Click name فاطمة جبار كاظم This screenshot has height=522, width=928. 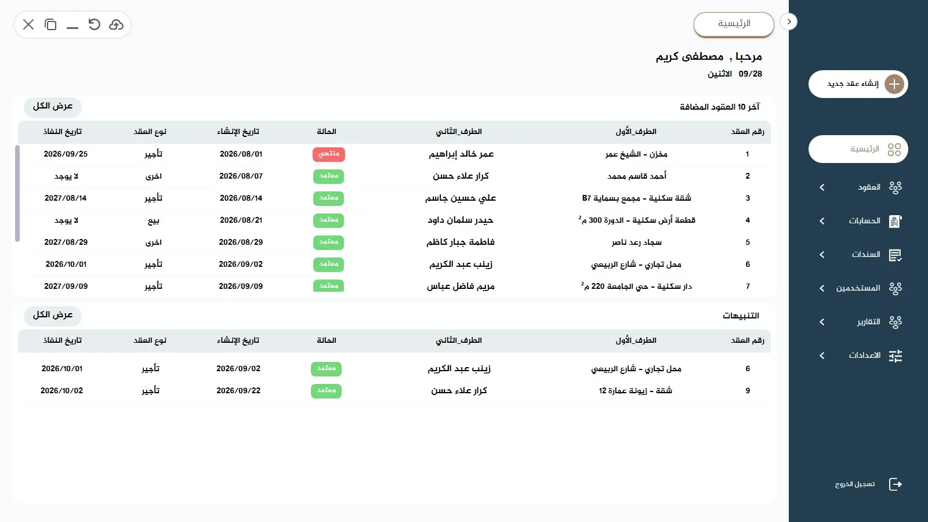click(461, 242)
